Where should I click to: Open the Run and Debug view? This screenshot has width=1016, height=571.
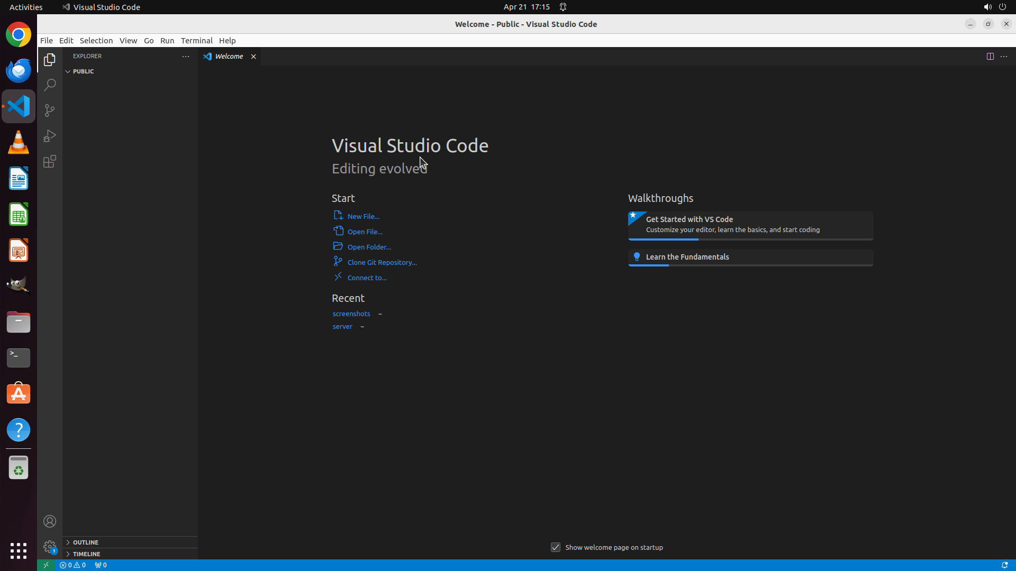pyautogui.click(x=50, y=136)
